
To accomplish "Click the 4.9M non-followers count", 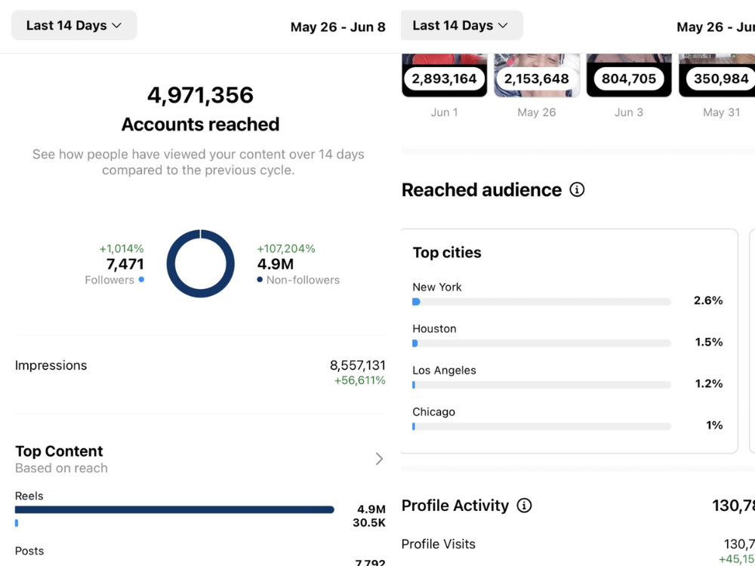I will [x=276, y=264].
